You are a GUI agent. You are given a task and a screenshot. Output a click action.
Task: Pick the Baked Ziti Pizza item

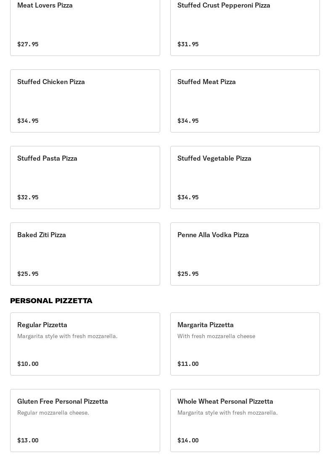(85, 254)
